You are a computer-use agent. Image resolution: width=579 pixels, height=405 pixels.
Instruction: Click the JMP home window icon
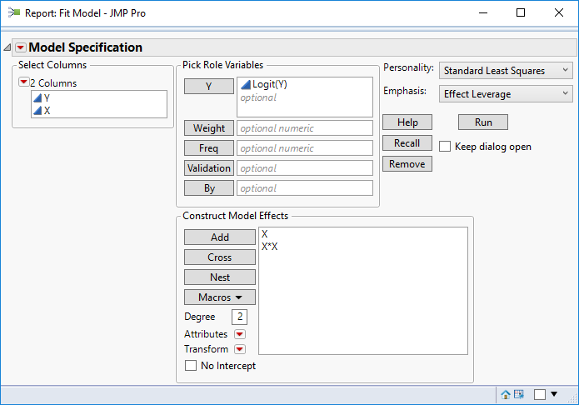pos(506,394)
